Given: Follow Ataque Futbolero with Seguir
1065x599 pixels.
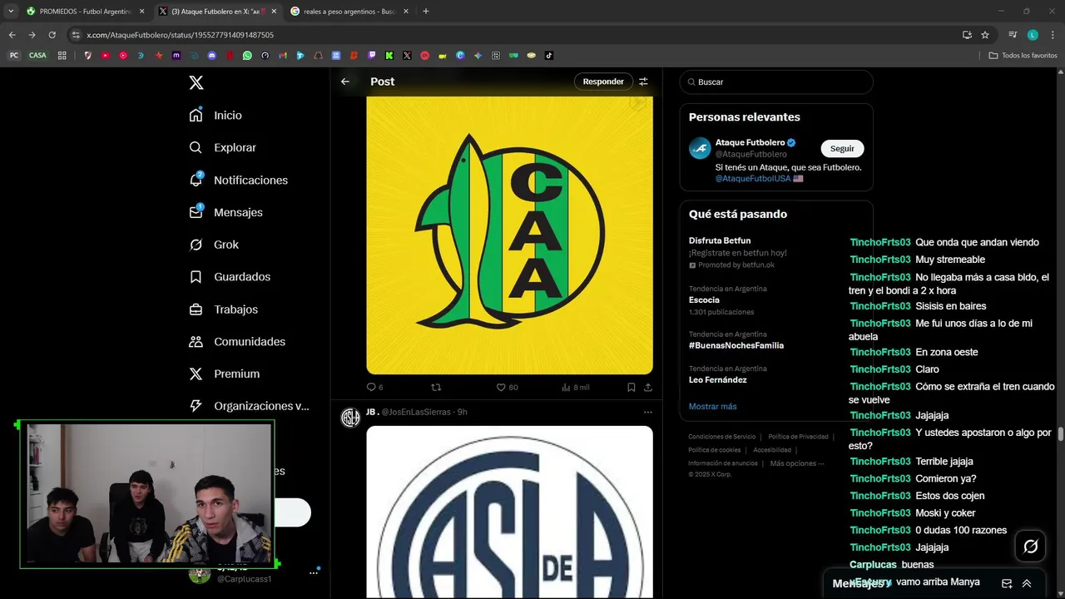Looking at the screenshot, I should 842,148.
